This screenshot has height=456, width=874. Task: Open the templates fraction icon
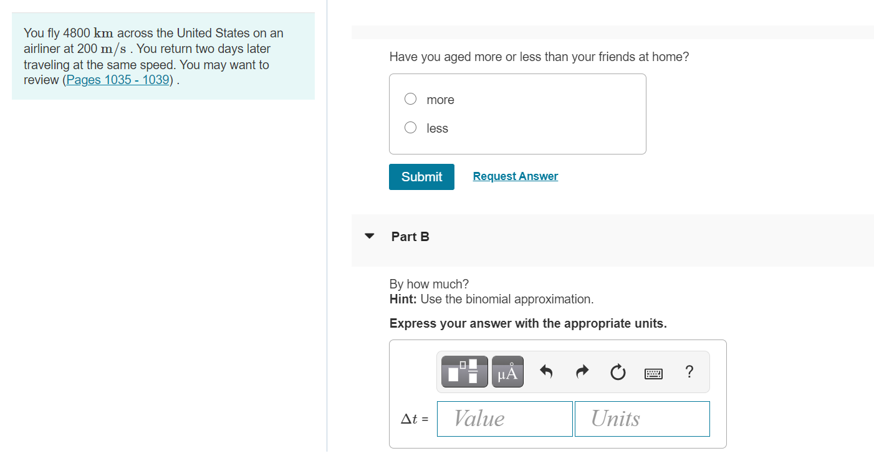[x=464, y=372]
